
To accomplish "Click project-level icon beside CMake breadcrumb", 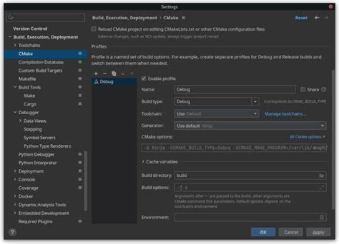I will (183, 18).
